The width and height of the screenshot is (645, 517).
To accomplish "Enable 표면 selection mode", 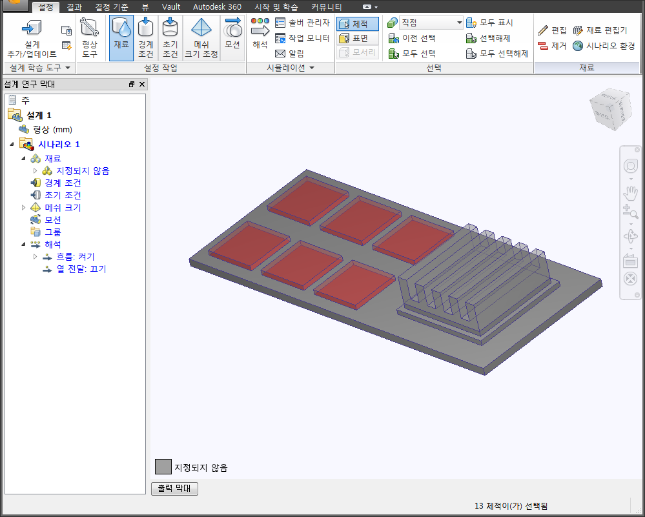I will tap(358, 38).
